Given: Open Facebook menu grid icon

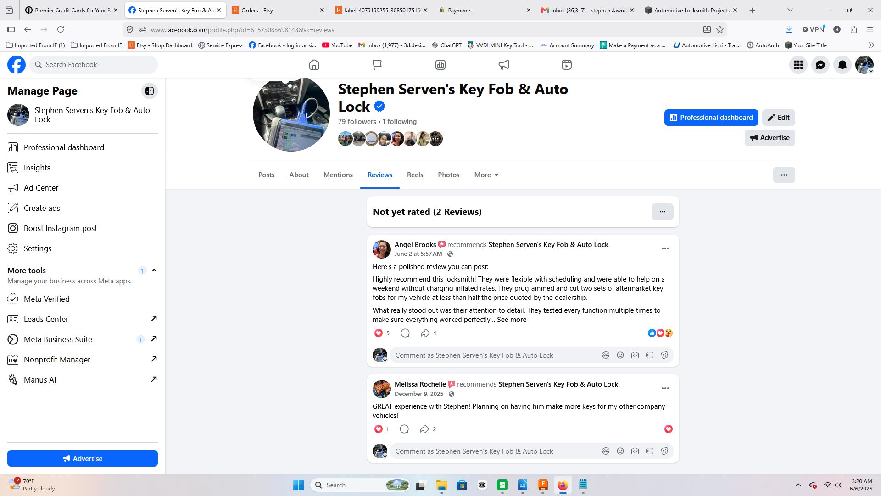Looking at the screenshot, I should coord(798,65).
